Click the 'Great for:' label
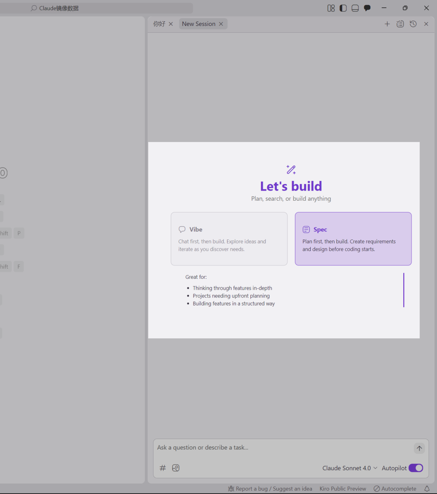437x494 pixels. coord(196,277)
